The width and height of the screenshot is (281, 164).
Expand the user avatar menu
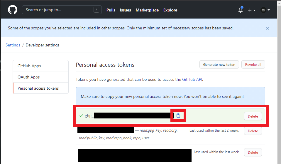(265, 10)
